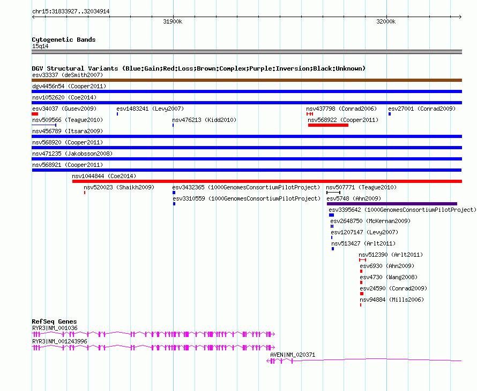The width and height of the screenshot is (477, 391).
Task: Open the RefSeq Genes track title
Action: coord(54,321)
